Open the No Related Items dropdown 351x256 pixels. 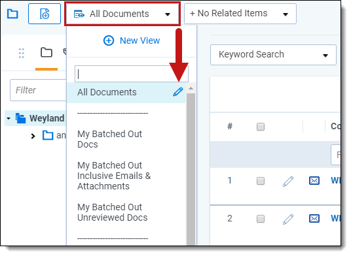click(240, 14)
